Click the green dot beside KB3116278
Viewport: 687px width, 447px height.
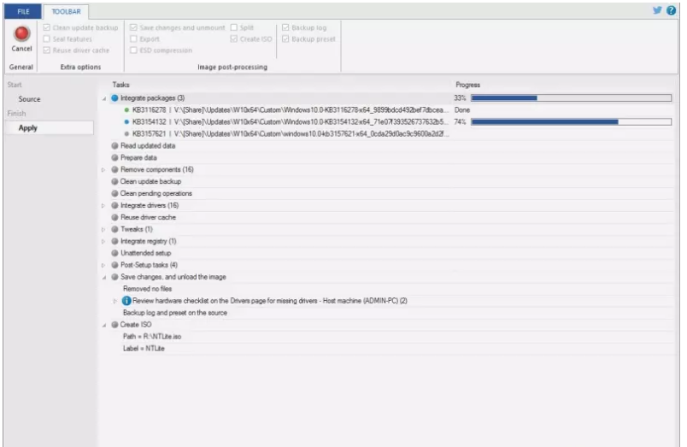126,110
